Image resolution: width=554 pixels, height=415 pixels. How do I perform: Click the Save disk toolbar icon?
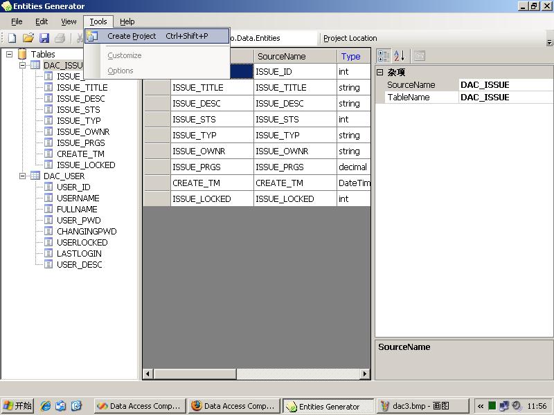point(44,38)
